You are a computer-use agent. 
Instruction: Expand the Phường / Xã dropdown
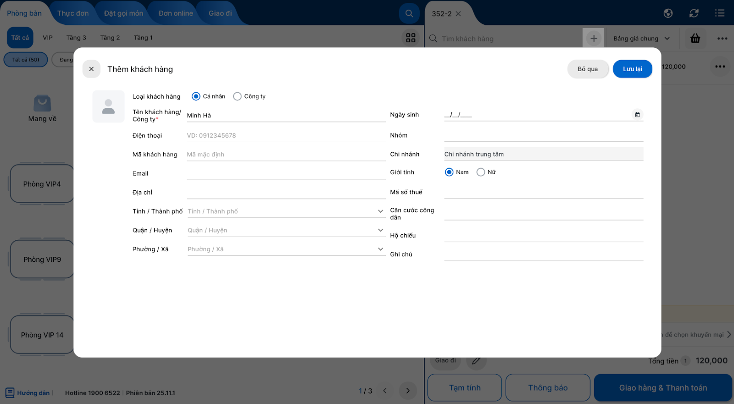(380, 249)
